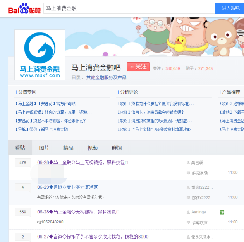Click the Aanings user badge icon
The image size is (244, 242).
(x=222, y=212)
